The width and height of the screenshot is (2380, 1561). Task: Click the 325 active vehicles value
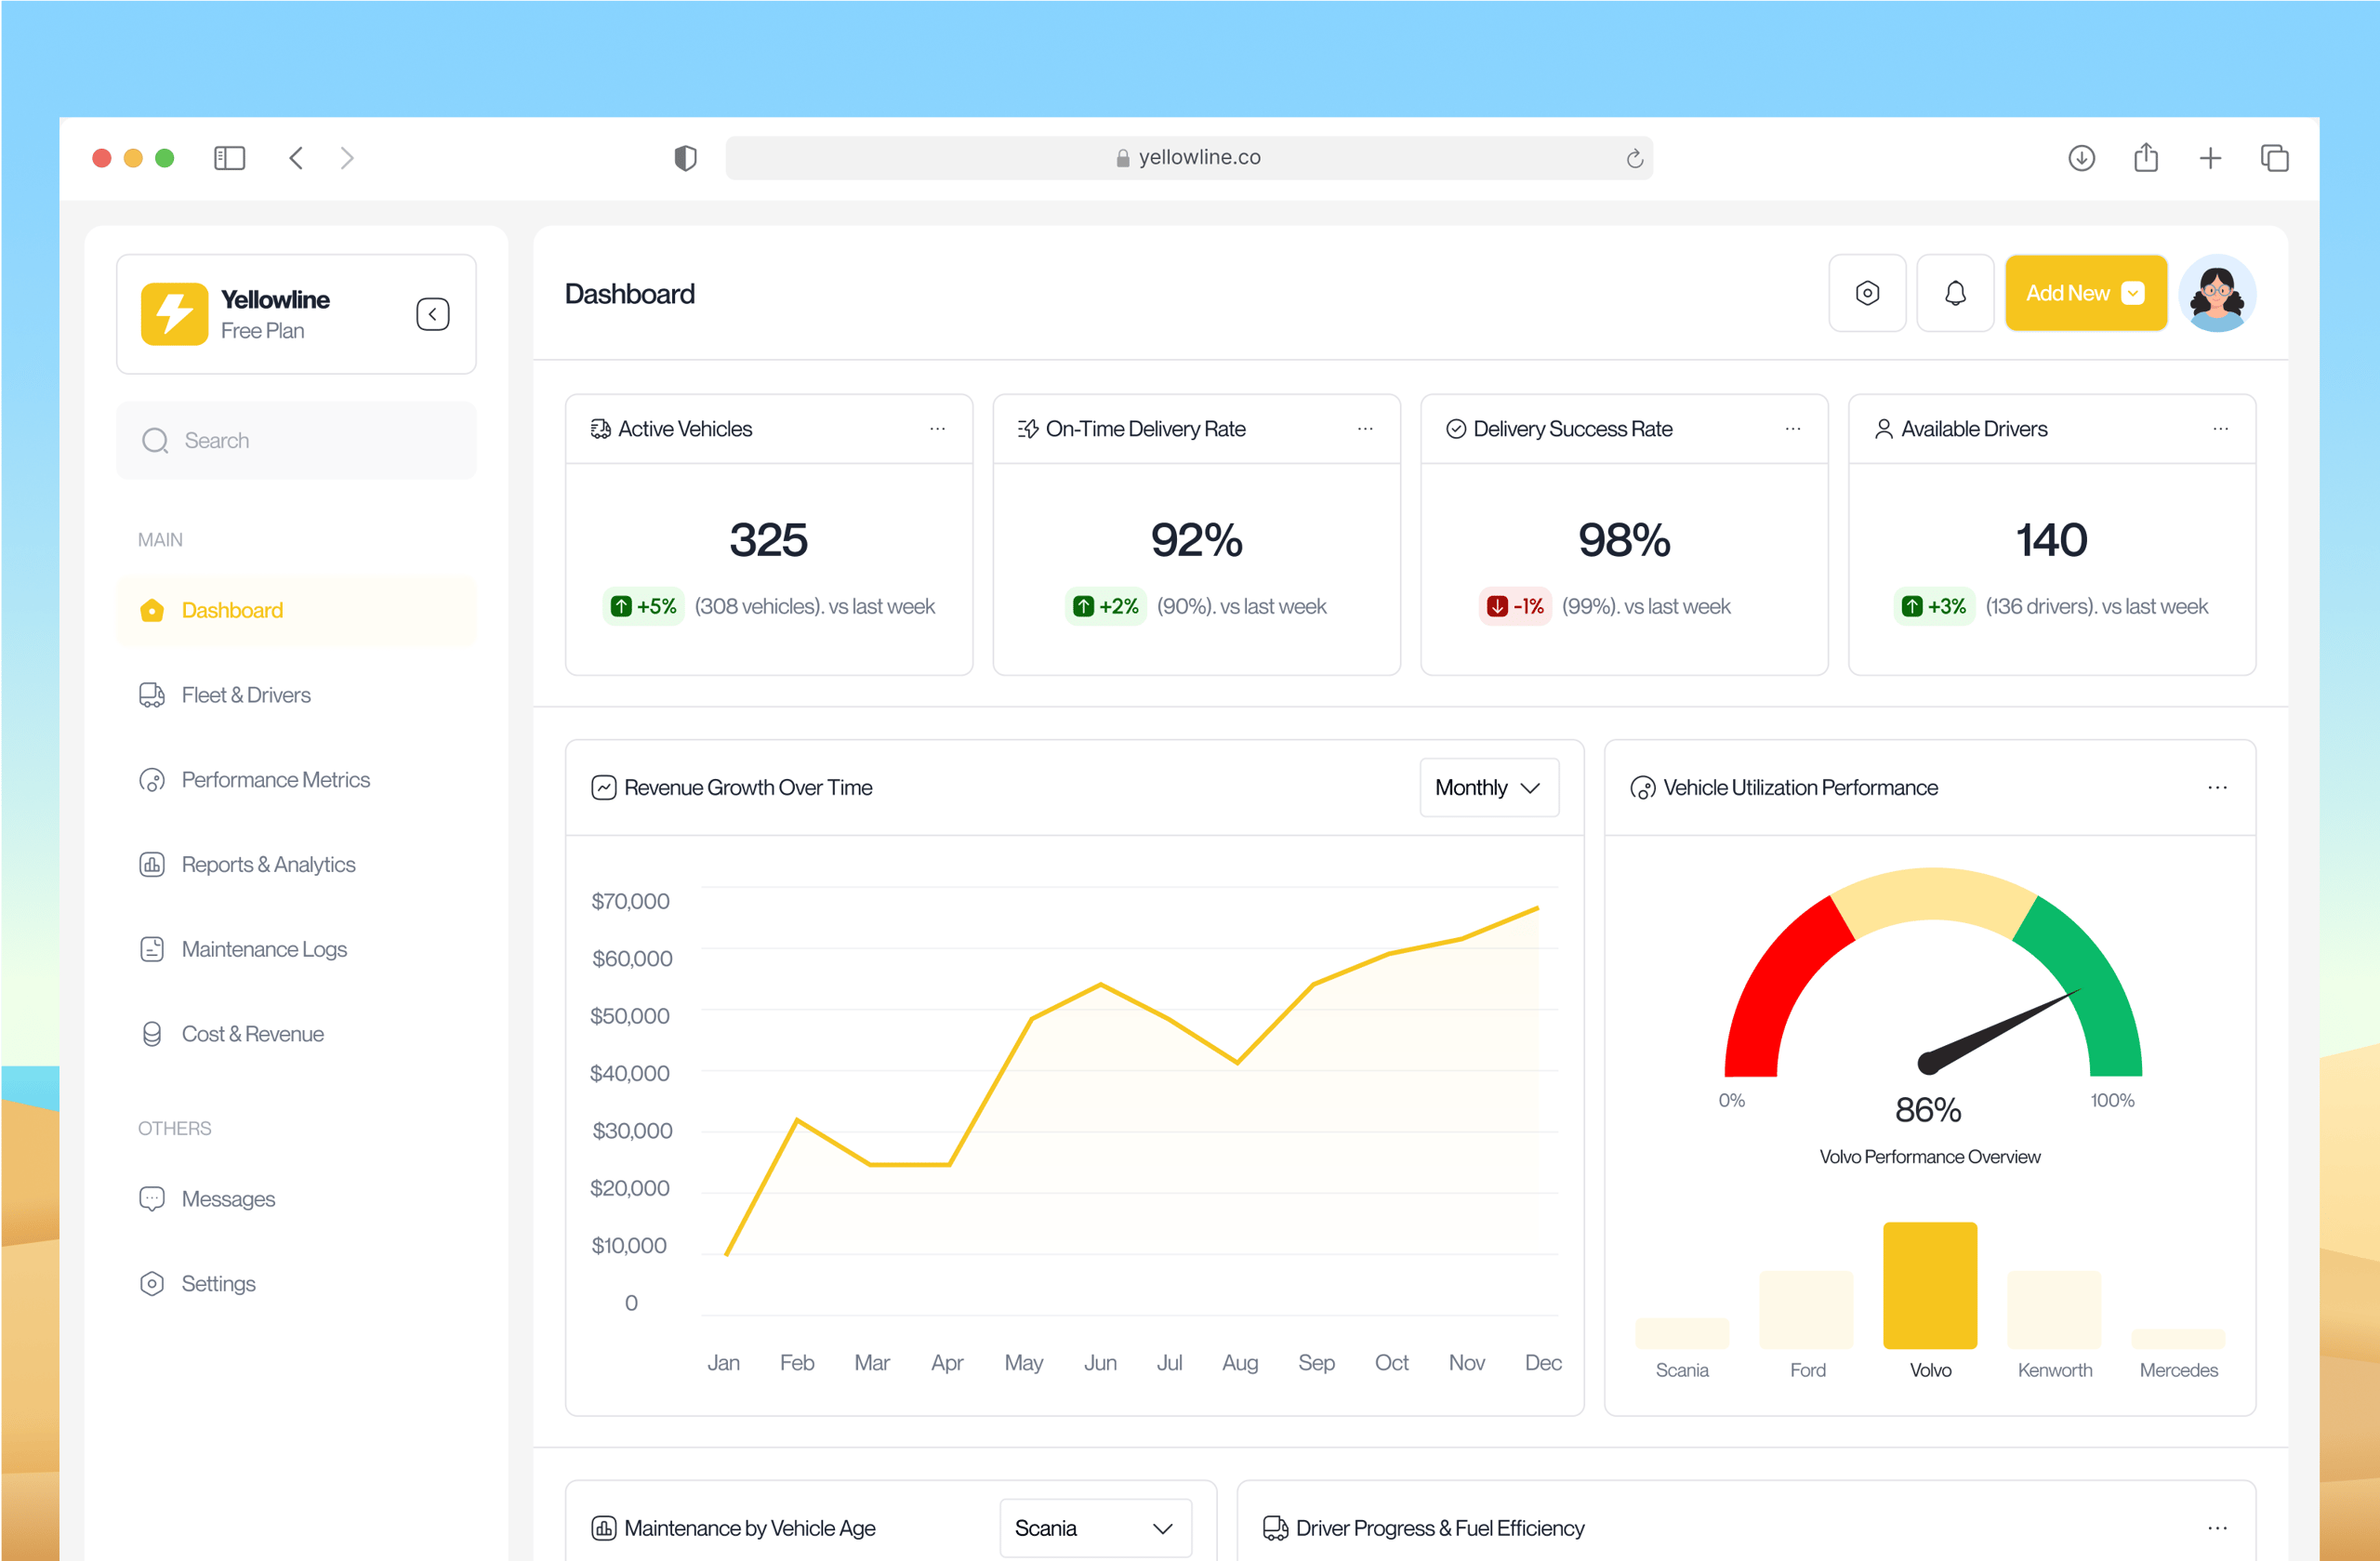click(768, 540)
